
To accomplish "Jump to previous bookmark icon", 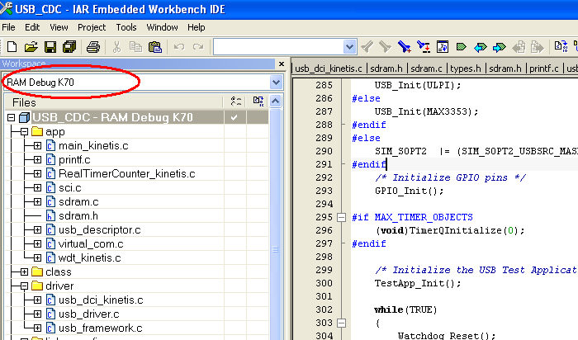I will coord(480,47).
